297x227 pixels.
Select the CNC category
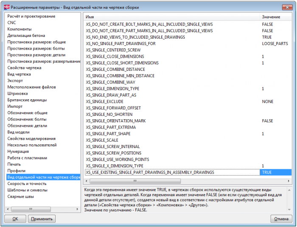(11, 22)
